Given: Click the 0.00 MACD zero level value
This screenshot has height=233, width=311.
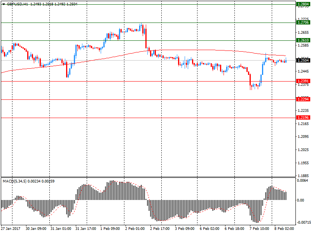Looking at the screenshot, I should (x=301, y=200).
